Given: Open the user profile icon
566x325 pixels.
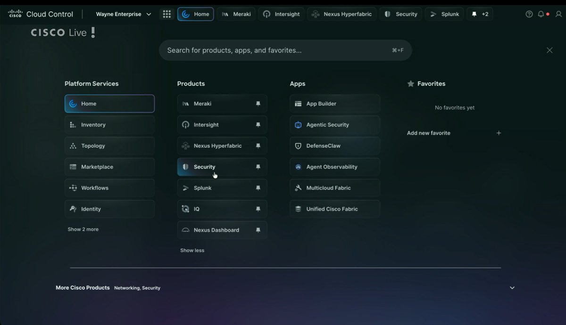Looking at the screenshot, I should point(558,14).
